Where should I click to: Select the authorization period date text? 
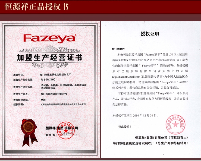pyautogui.click(x=63, y=104)
